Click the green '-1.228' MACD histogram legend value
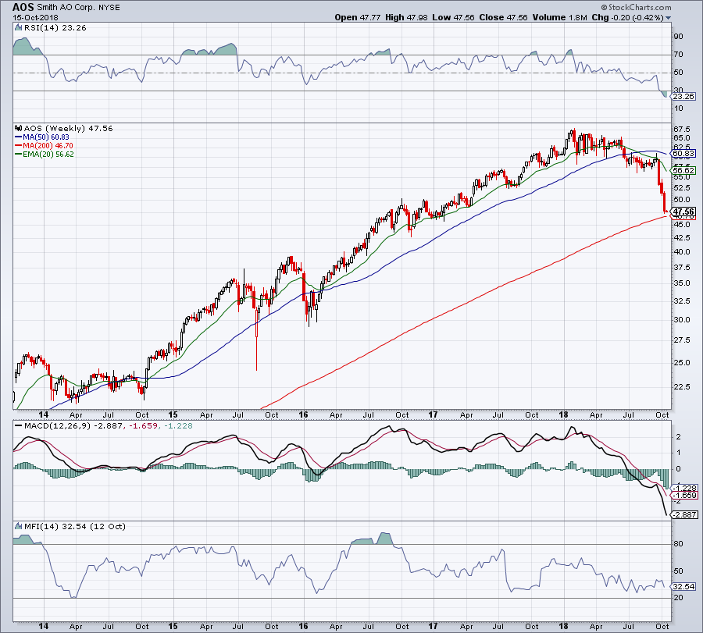This screenshot has width=703, height=633. tap(178, 425)
